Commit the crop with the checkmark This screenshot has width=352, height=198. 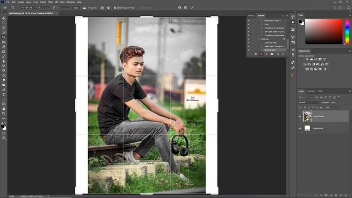(192, 7)
